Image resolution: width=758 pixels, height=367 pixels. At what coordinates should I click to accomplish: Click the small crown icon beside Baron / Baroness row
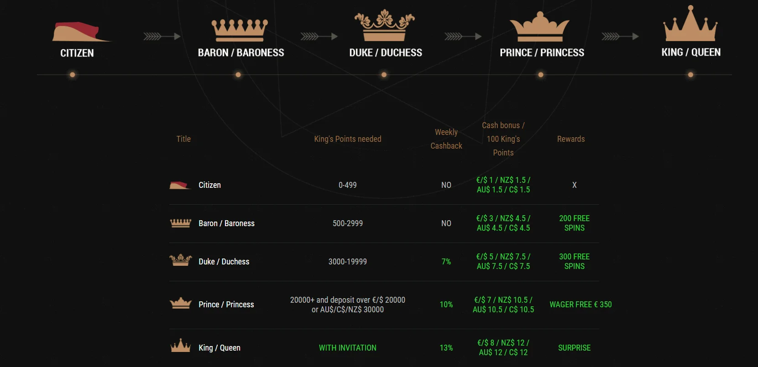point(181,223)
